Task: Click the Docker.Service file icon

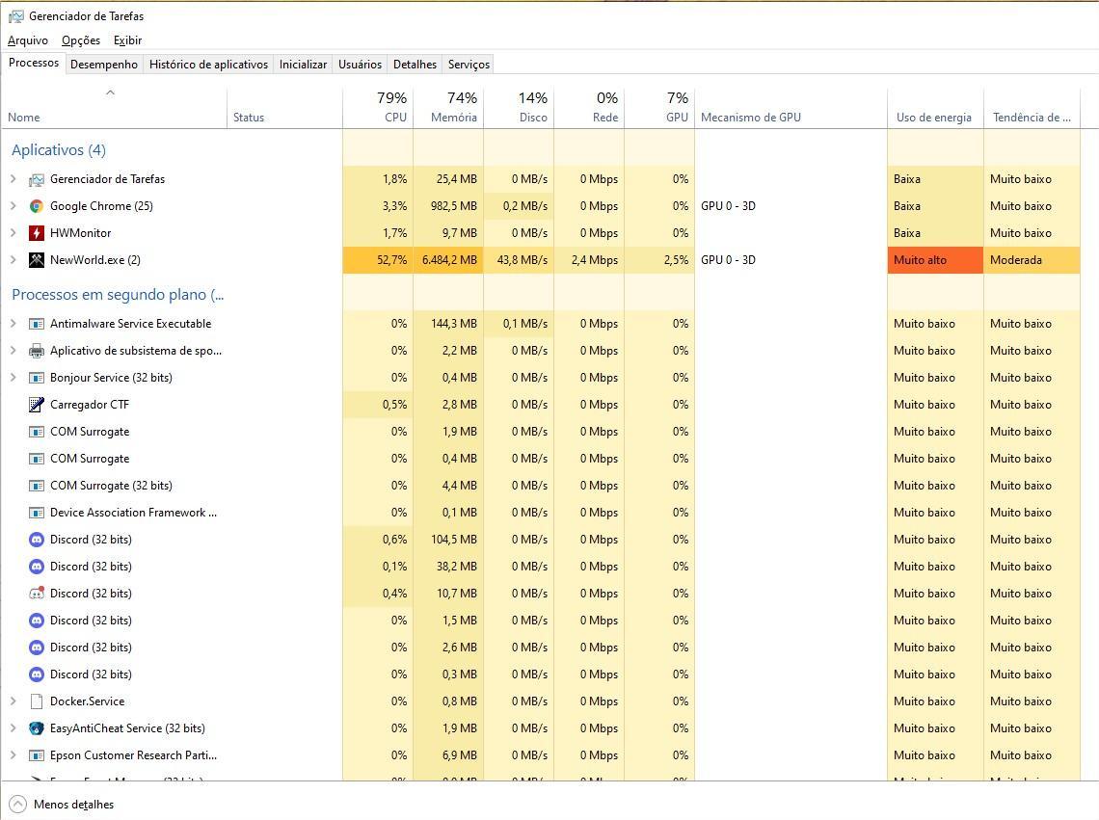Action: click(x=37, y=701)
